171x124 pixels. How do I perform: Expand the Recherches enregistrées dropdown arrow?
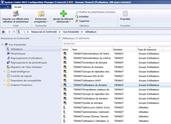point(48,22)
